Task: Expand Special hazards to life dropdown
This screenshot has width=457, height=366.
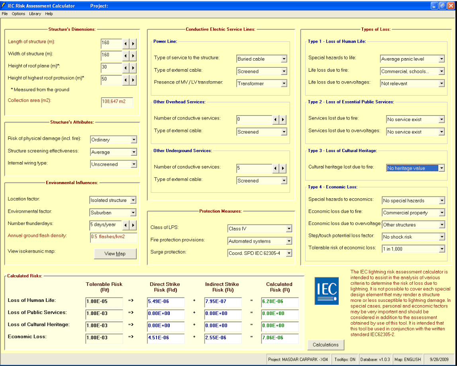Action: 441,59
